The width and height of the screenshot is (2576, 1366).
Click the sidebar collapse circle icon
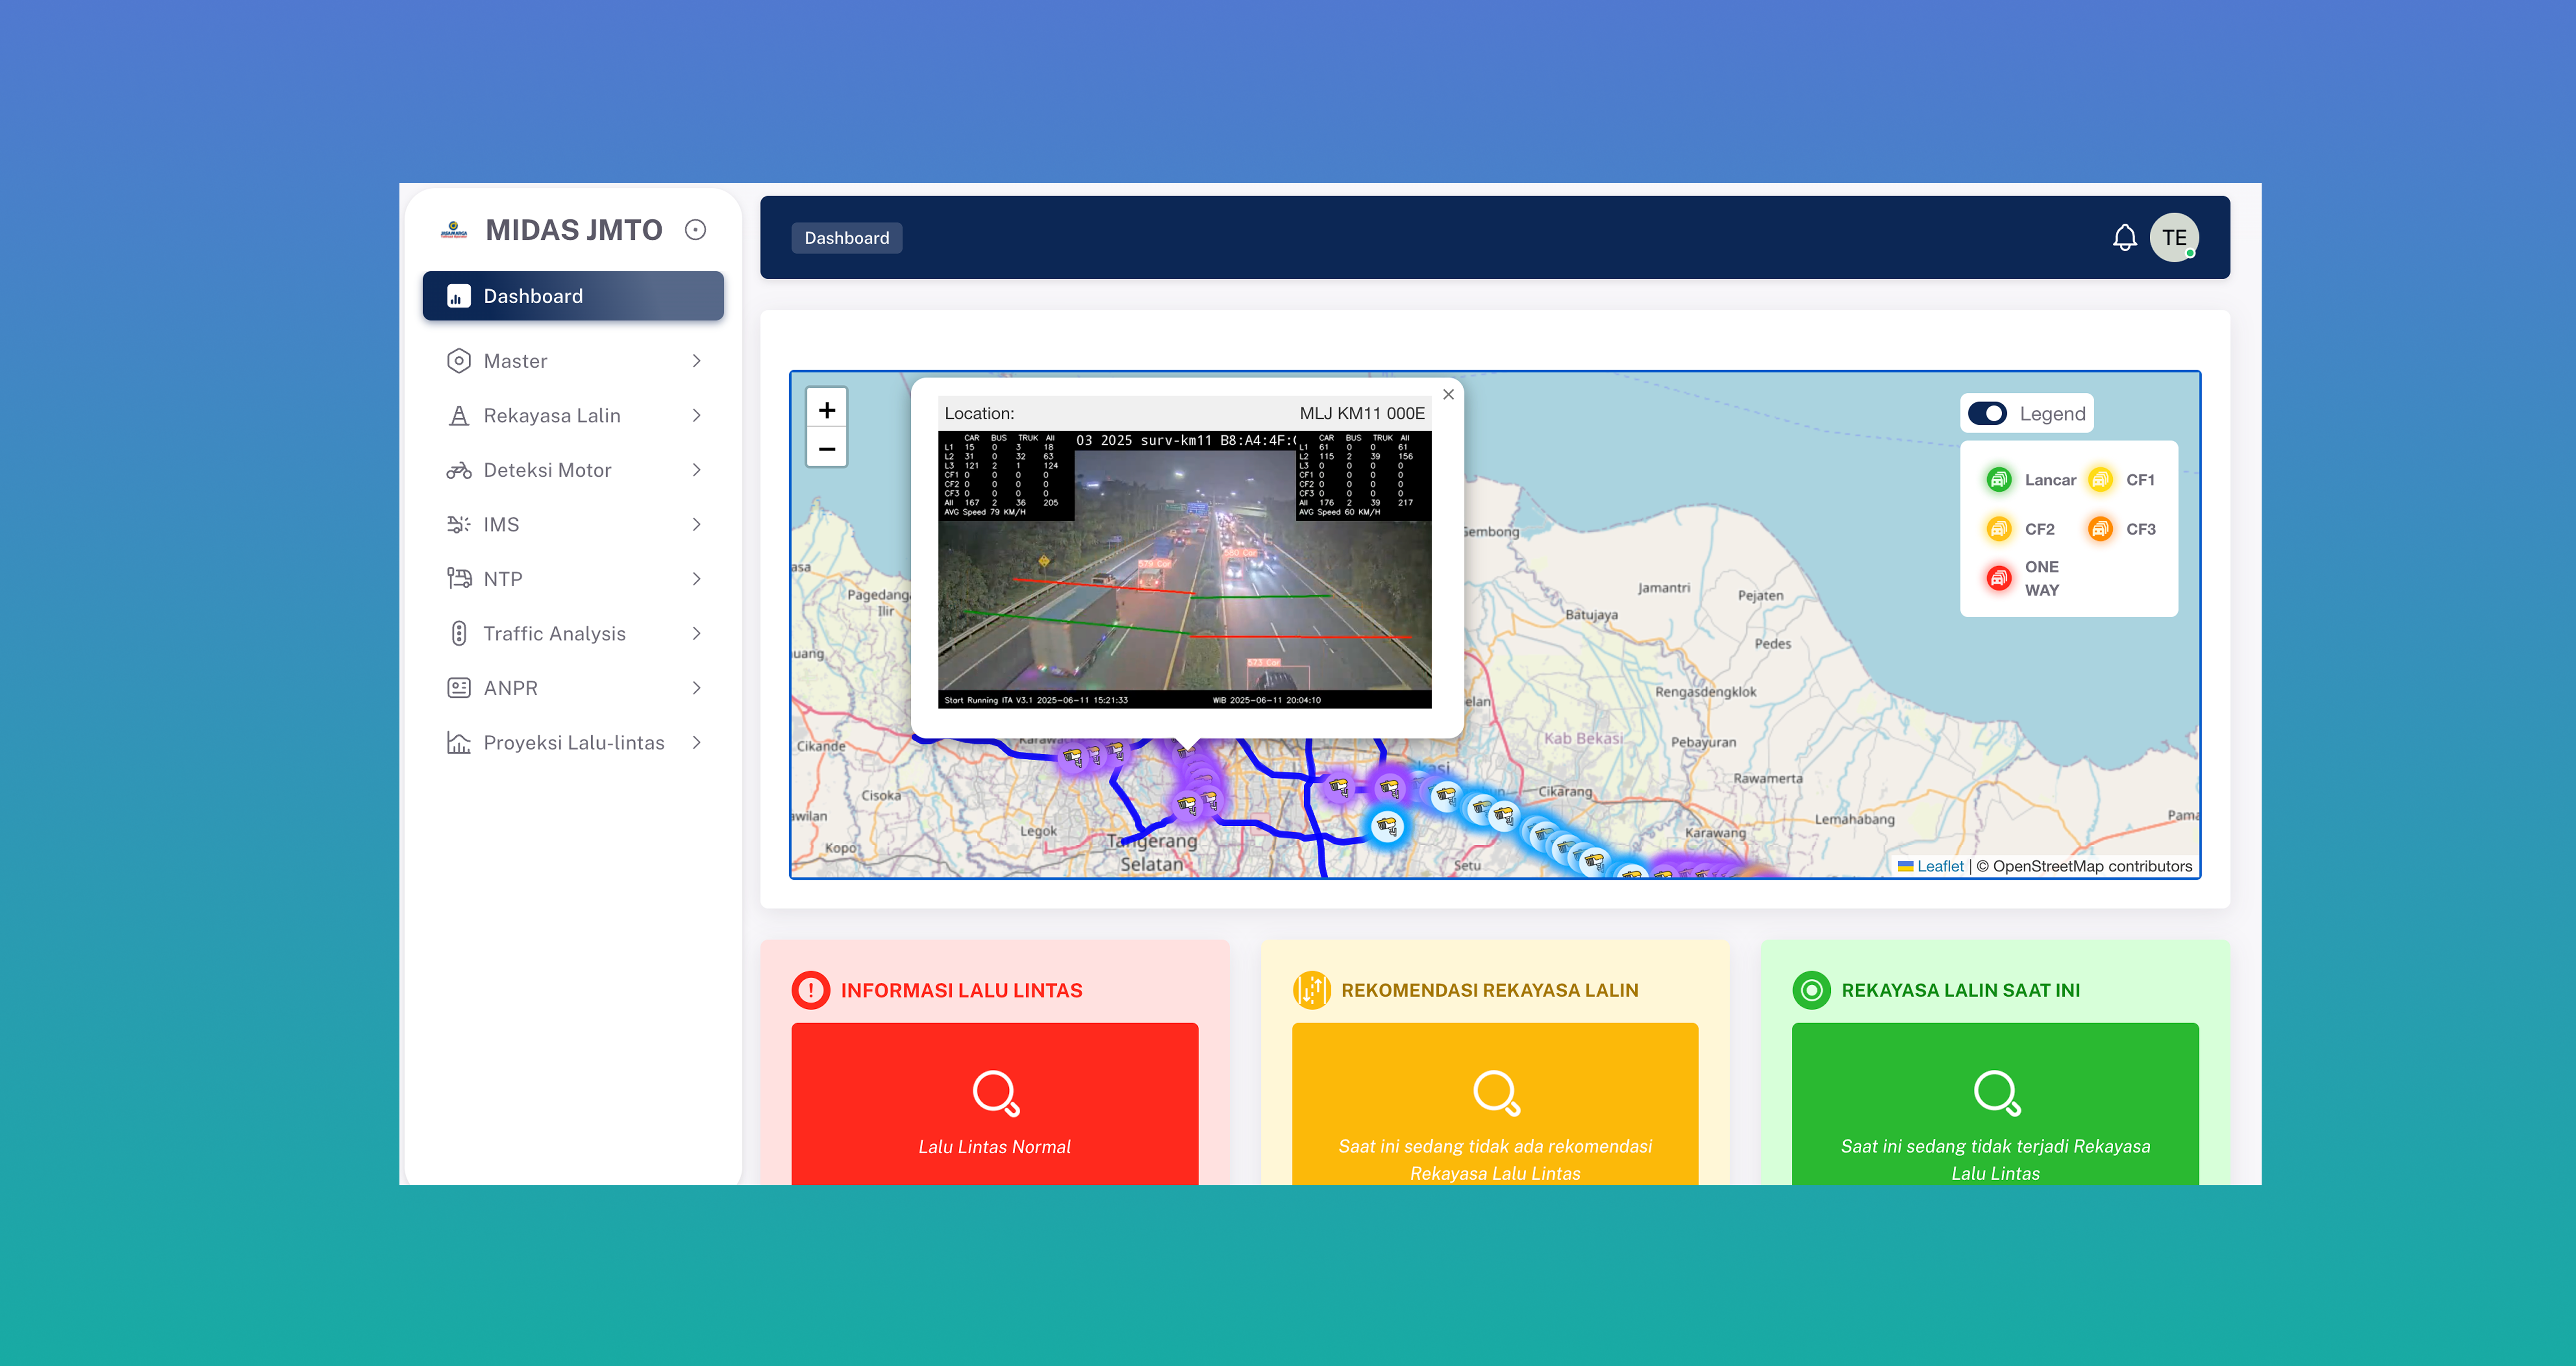[x=695, y=230]
